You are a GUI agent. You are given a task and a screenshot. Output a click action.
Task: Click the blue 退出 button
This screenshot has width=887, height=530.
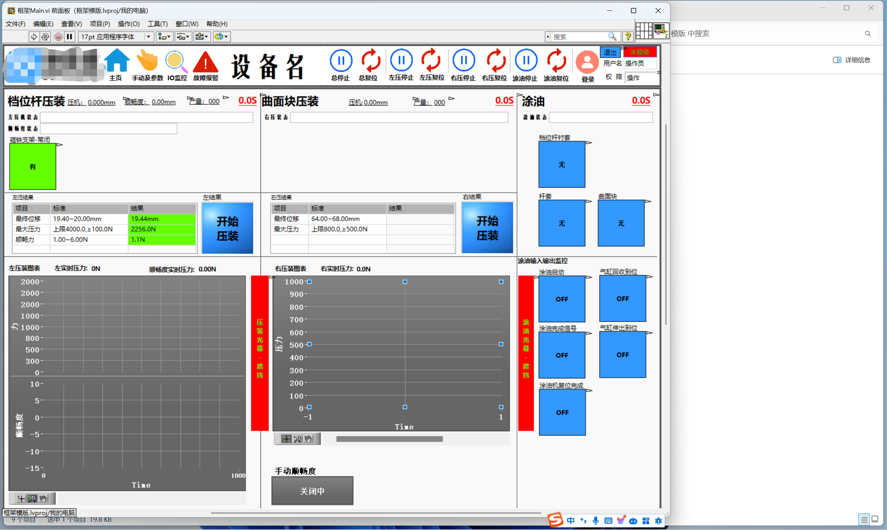610,52
